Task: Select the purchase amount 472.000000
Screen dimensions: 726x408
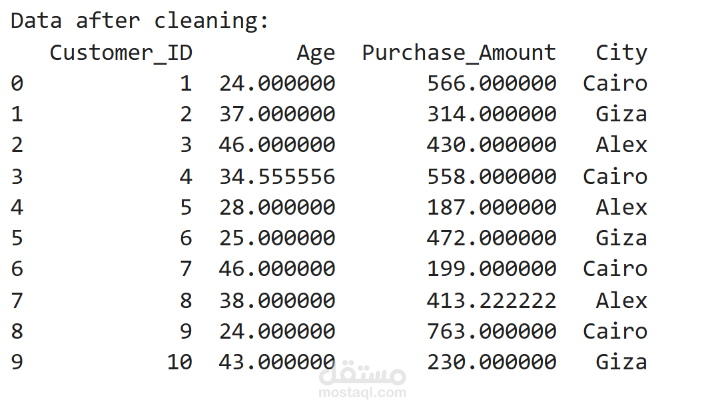Action: click(x=492, y=238)
